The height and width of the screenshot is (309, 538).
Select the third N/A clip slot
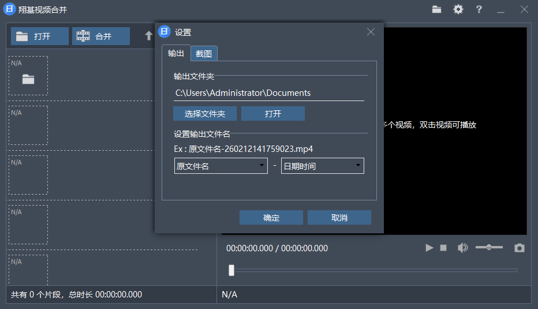(28, 175)
